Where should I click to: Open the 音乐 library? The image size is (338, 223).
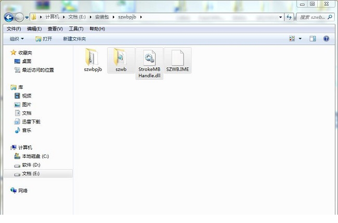tap(27, 130)
